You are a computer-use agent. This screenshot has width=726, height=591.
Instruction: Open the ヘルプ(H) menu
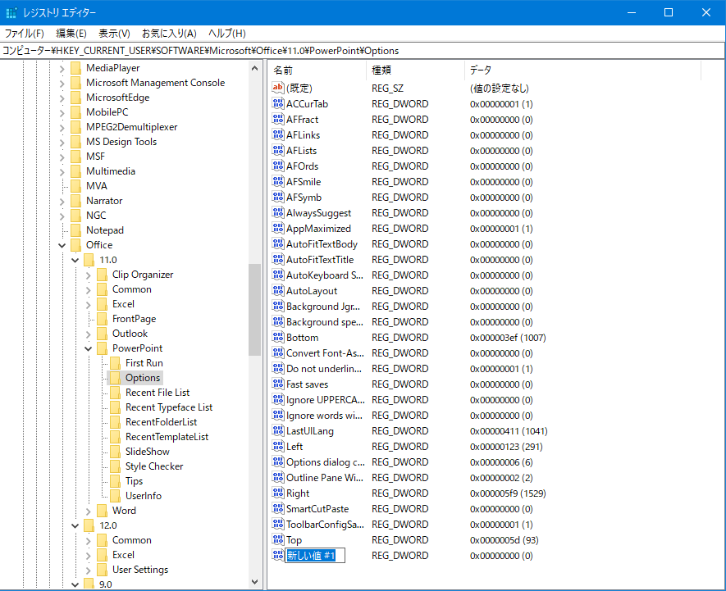pyautogui.click(x=227, y=34)
